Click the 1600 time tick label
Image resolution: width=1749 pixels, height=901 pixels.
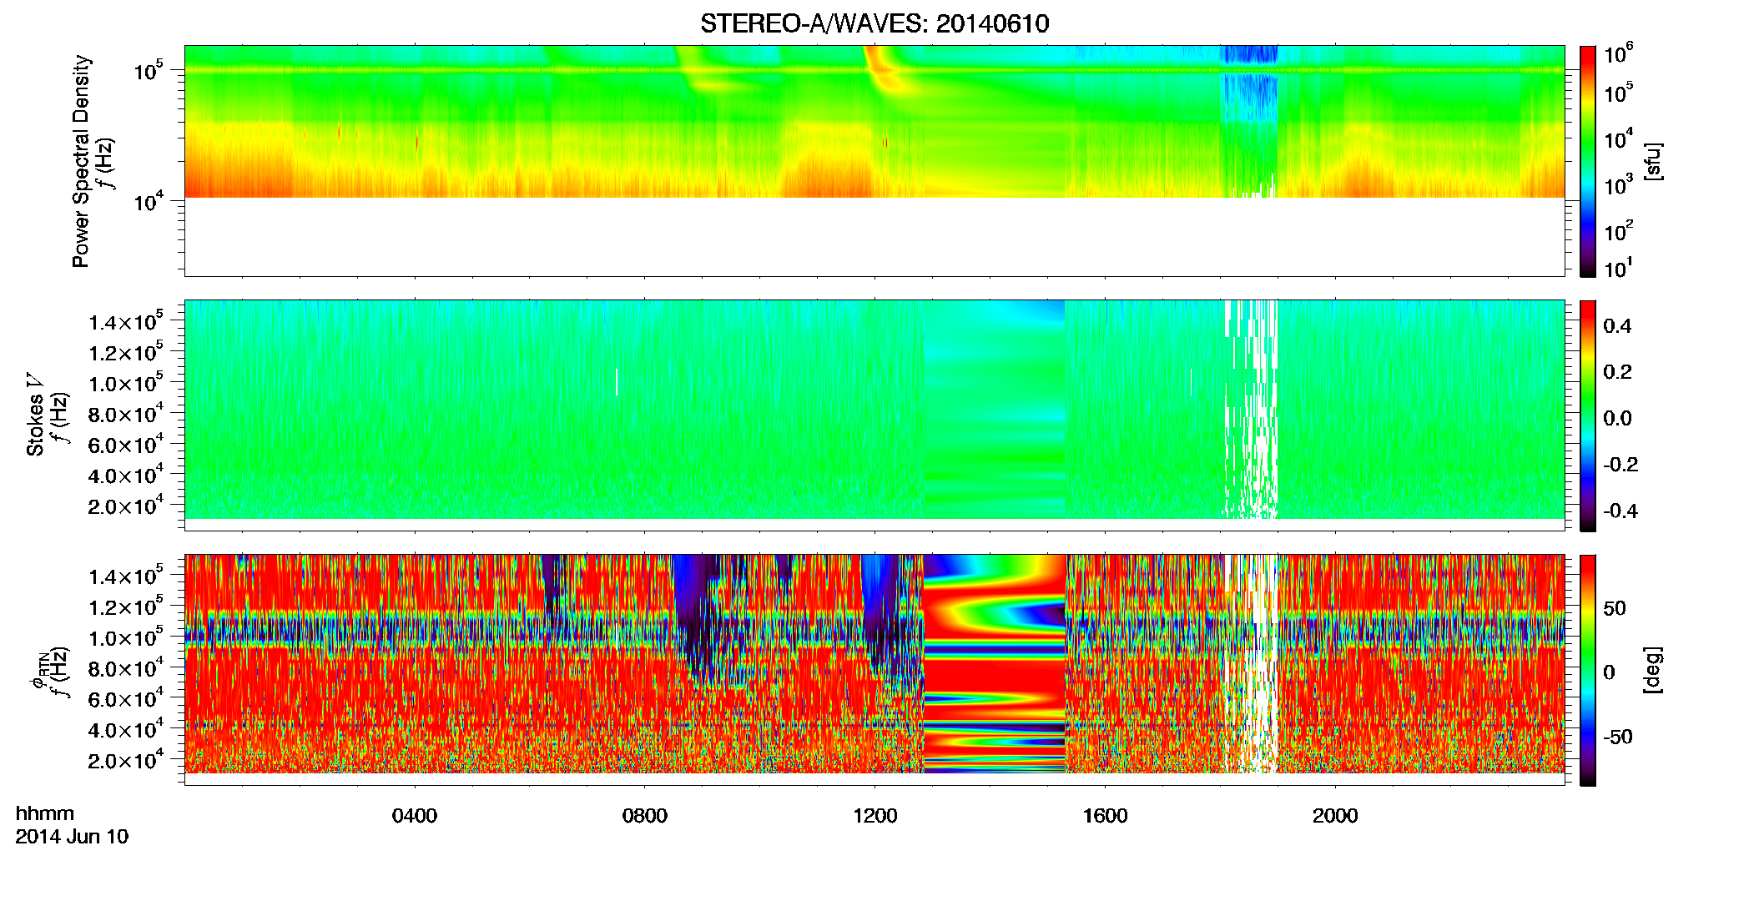point(1105,816)
